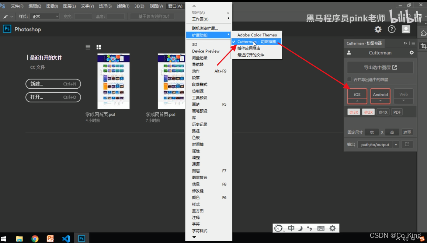The height and width of the screenshot is (243, 427).
Task: Click the IME logo icon
Action: click(278, 228)
